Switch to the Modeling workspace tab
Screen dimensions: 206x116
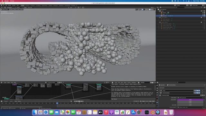coord(27,5)
